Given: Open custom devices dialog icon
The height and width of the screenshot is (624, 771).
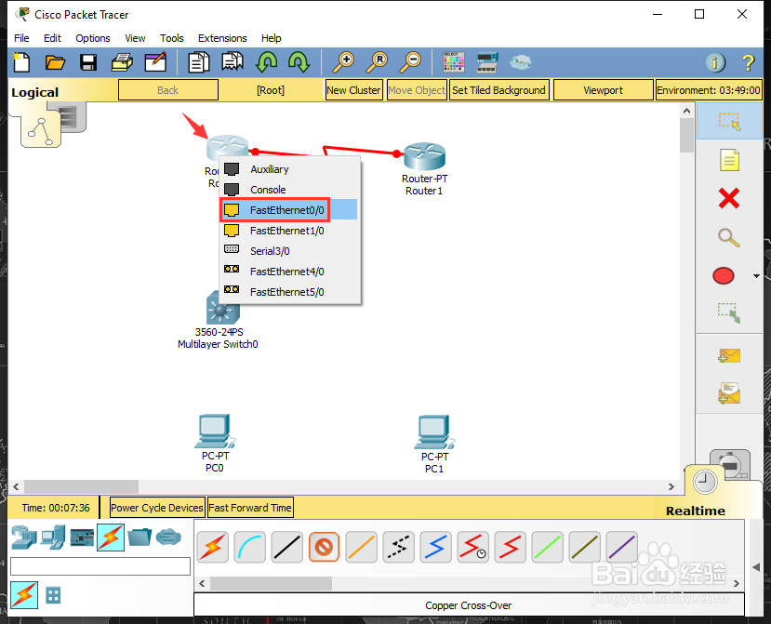Looking at the screenshot, I should click(487, 62).
